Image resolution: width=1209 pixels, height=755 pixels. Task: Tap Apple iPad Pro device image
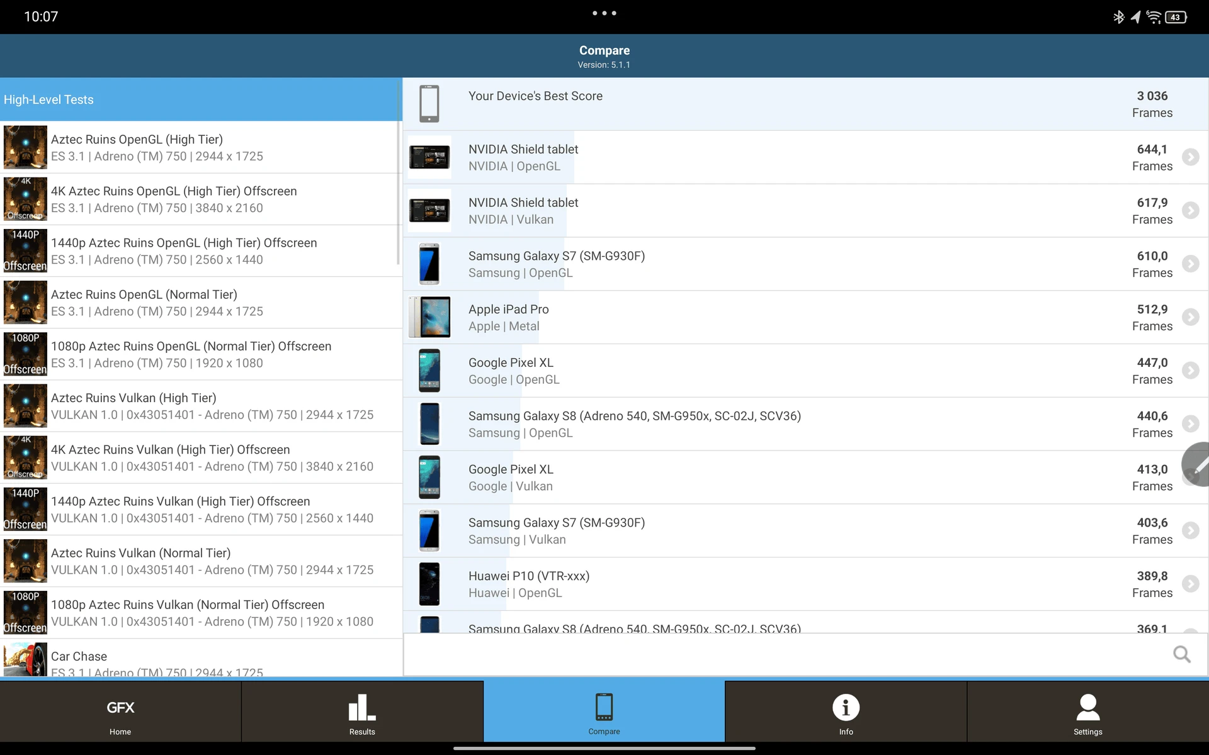[x=429, y=317]
